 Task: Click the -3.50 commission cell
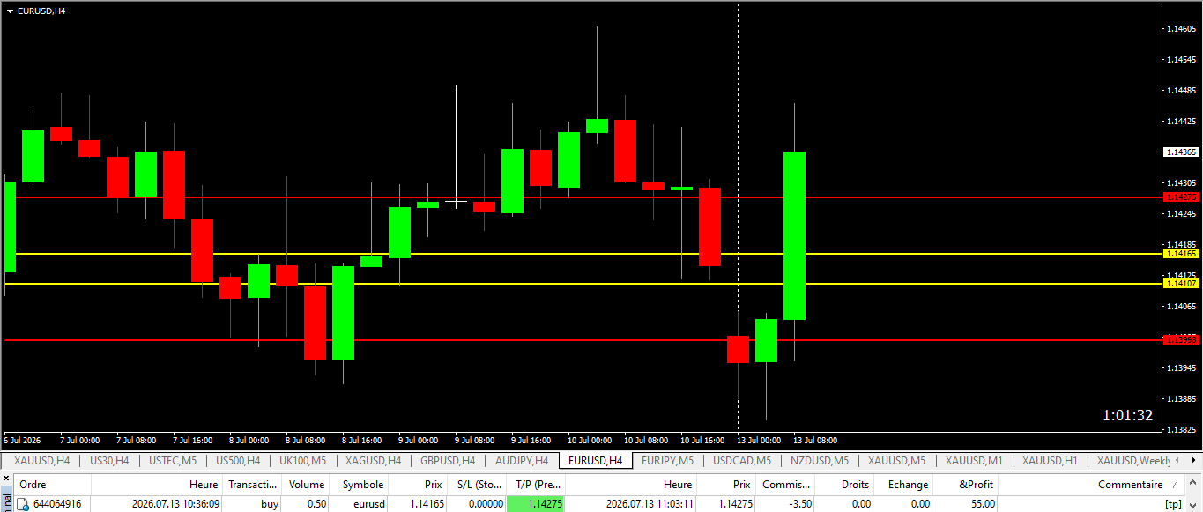785,504
